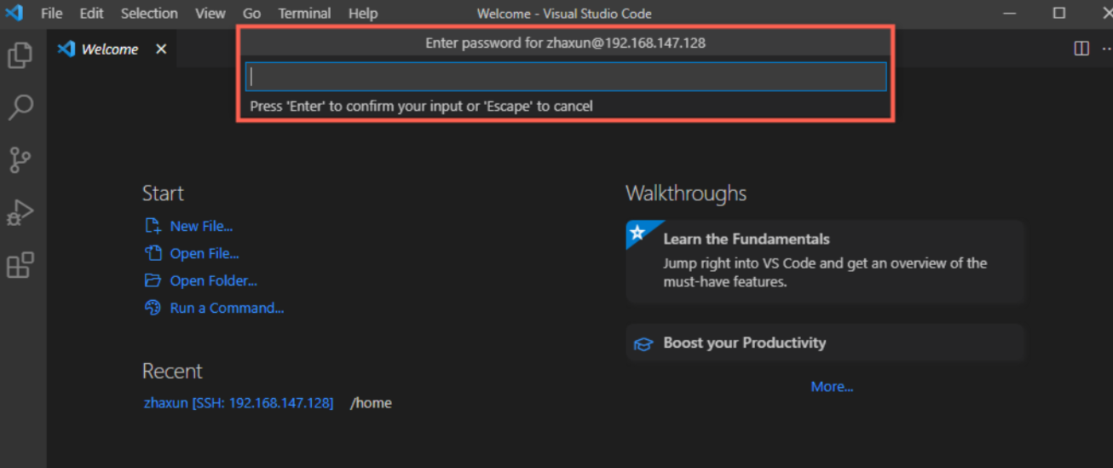Image resolution: width=1113 pixels, height=468 pixels.
Task: Open the Boost your Productivity walkthrough
Action: (825, 343)
